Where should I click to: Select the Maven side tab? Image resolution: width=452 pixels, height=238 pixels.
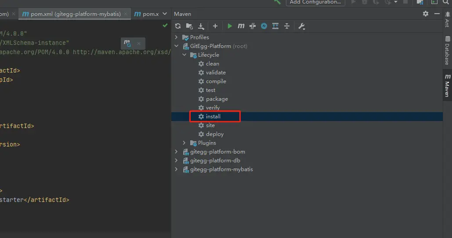click(447, 85)
